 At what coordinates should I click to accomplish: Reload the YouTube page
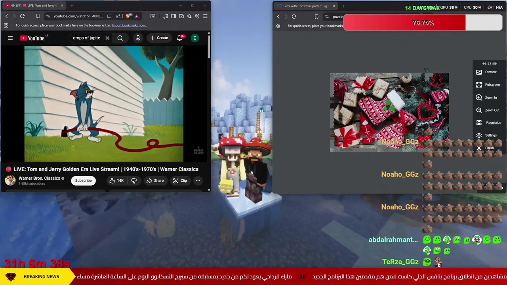coord(22,16)
